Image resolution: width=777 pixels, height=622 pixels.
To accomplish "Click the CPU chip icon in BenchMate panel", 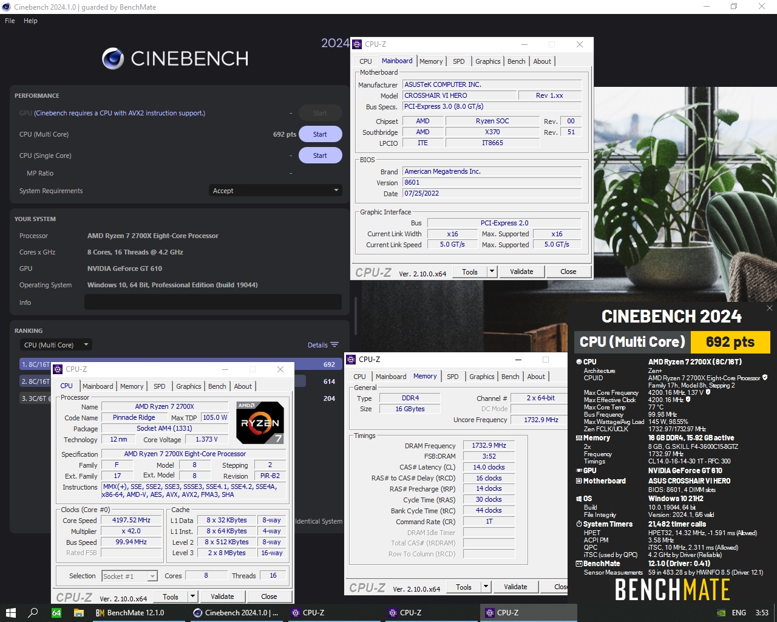I will (x=579, y=362).
